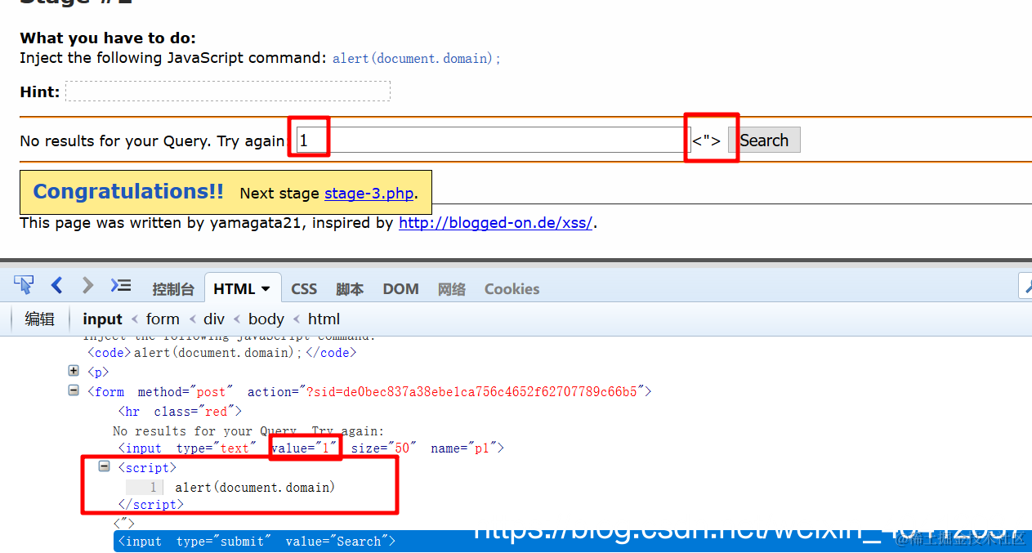1032x553 pixels.
Task: Collapse the <form> element node
Action: tap(73, 390)
